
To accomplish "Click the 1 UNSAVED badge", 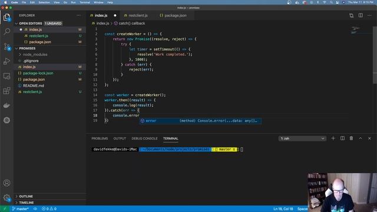I will 53,24.
